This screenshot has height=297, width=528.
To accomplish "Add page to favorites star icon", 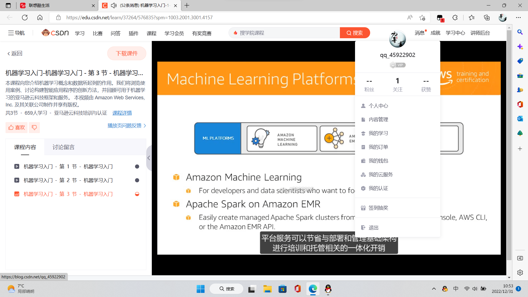I will pos(422,18).
